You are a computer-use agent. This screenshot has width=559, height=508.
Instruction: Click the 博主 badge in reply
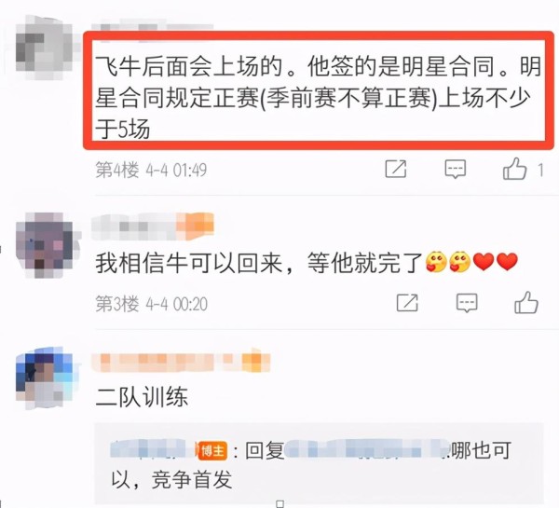[x=212, y=451]
